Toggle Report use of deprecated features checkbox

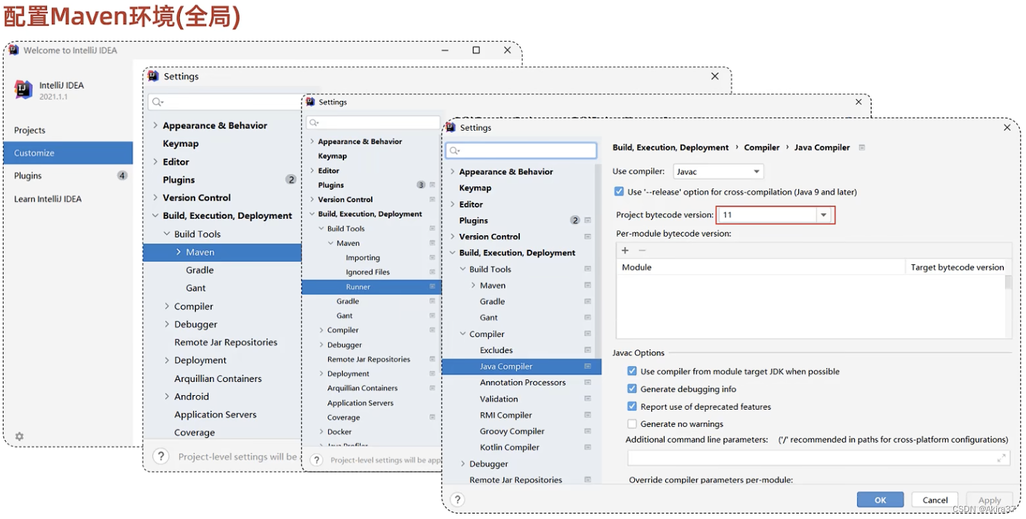pos(632,407)
